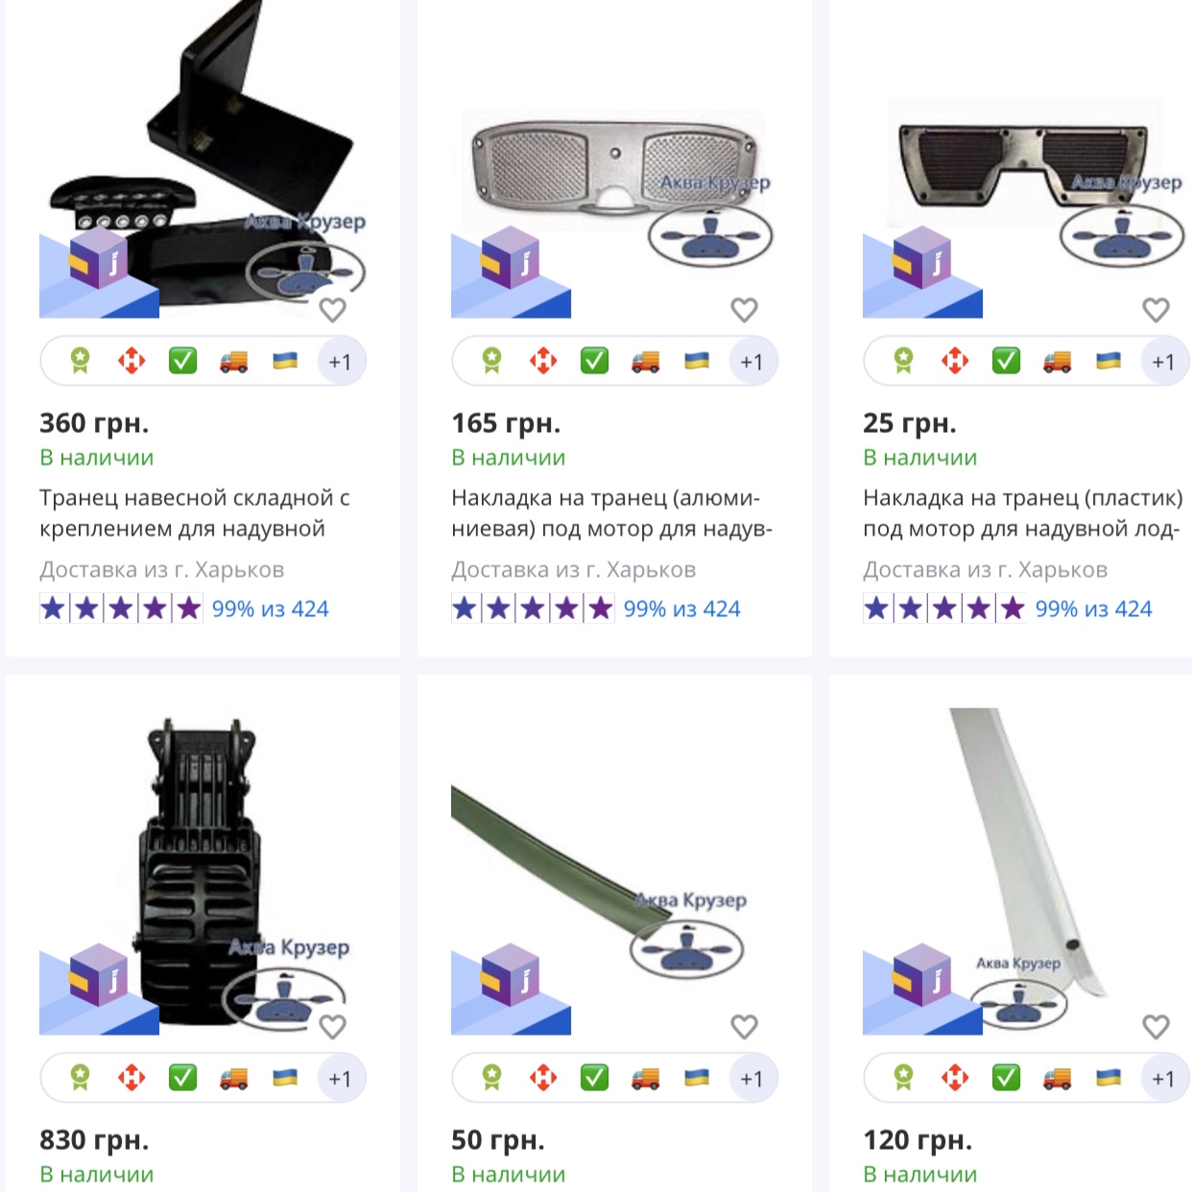Save the green 50 грн. profile to favorites

coord(744,1027)
